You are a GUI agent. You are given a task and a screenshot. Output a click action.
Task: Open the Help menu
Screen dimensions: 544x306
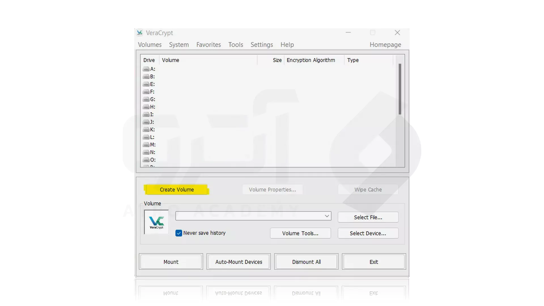[x=287, y=45]
